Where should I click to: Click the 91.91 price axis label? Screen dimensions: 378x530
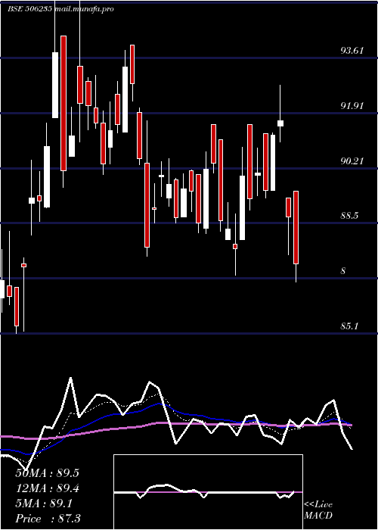click(352, 106)
